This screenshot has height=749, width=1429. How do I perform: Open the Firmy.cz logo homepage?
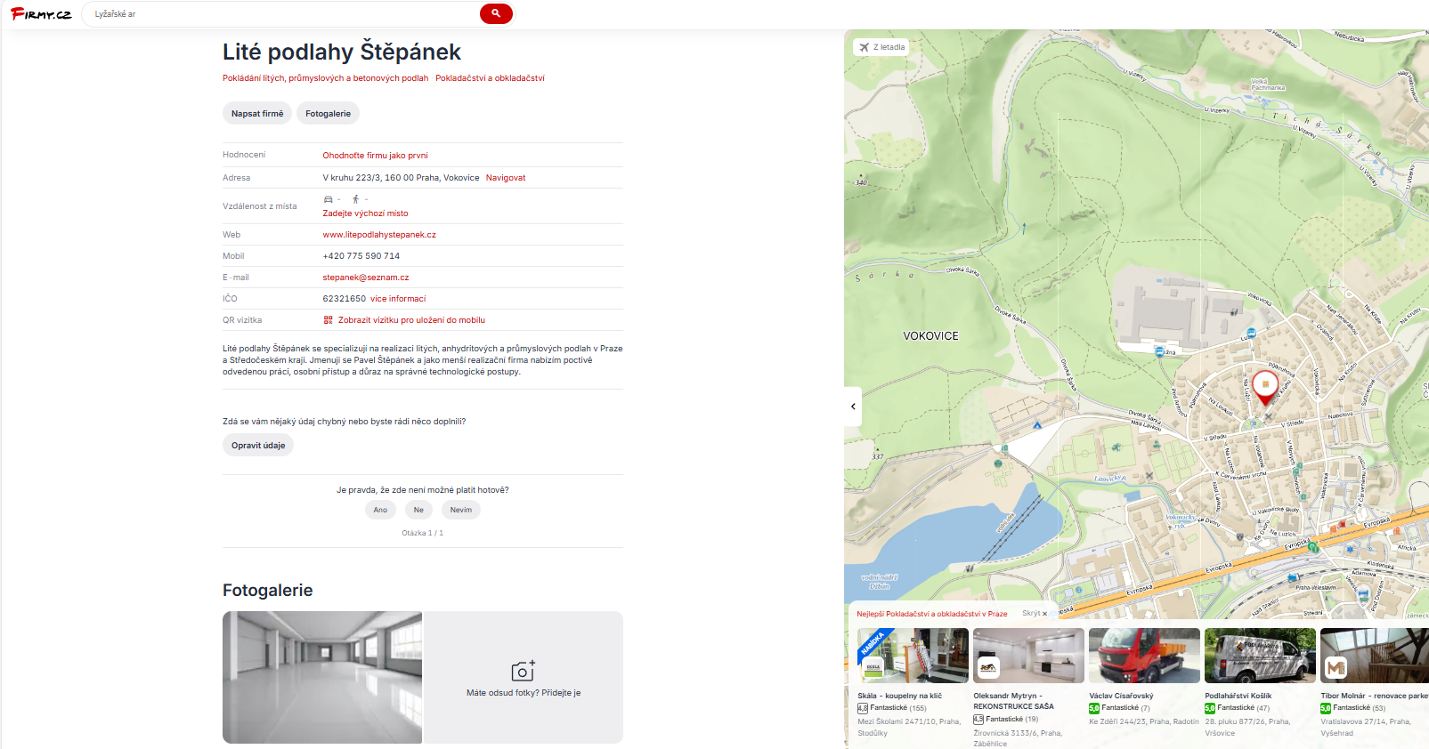(x=41, y=14)
